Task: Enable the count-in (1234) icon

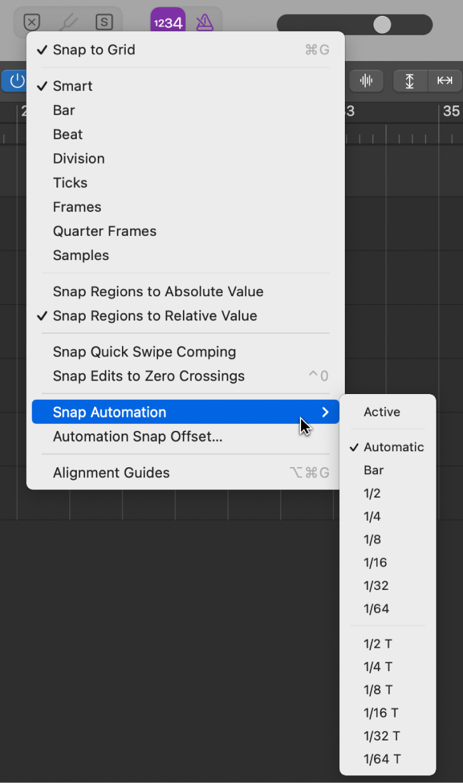Action: point(168,22)
